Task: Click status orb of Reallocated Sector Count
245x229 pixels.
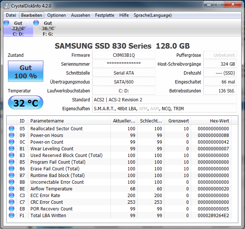Action: coord(12,128)
